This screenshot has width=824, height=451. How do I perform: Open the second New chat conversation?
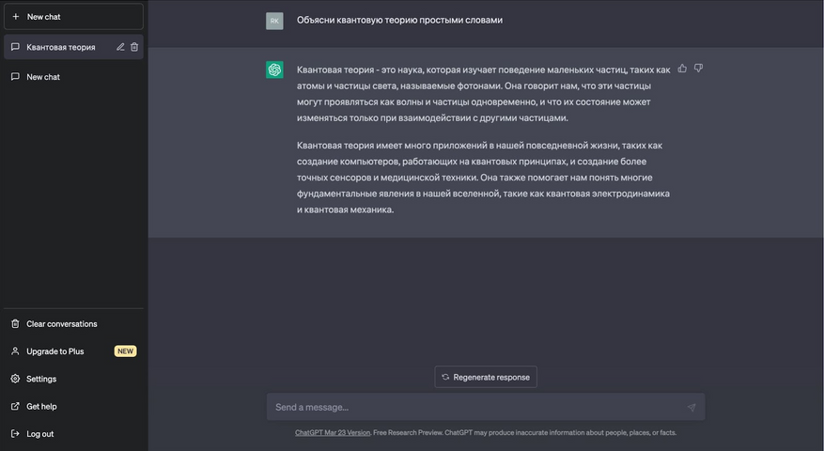[x=73, y=77]
